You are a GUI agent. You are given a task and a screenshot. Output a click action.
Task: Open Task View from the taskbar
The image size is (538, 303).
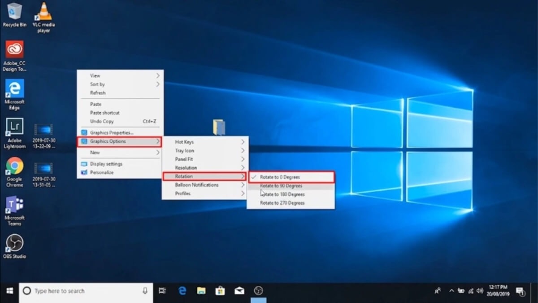[x=162, y=291]
